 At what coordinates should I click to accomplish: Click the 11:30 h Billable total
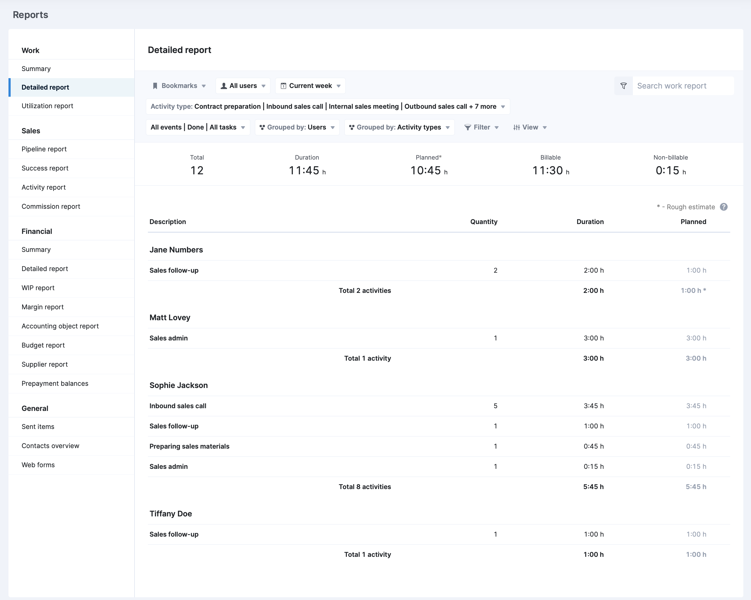click(551, 170)
